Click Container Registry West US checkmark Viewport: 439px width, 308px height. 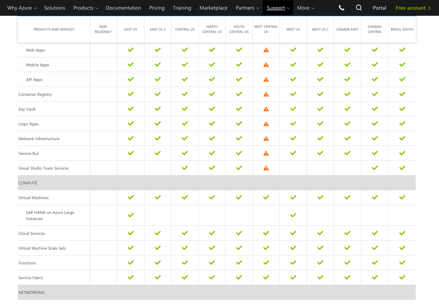click(x=293, y=94)
